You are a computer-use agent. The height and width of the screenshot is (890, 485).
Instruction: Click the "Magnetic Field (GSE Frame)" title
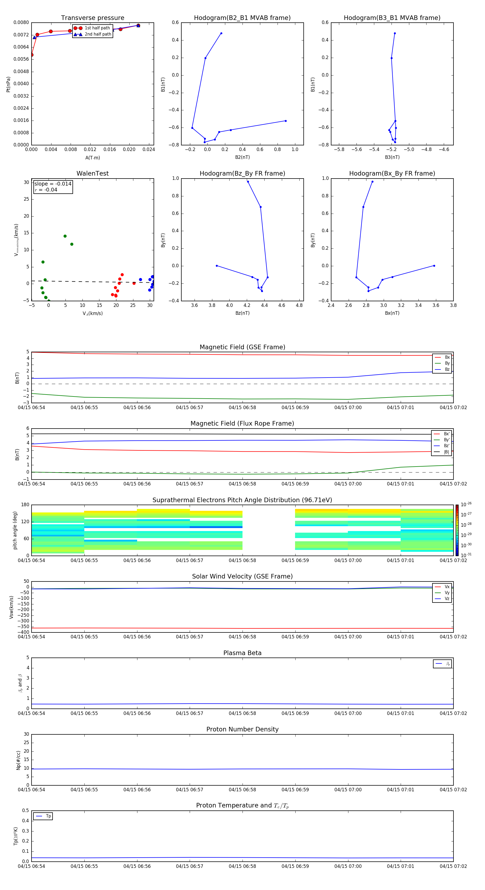242,347
